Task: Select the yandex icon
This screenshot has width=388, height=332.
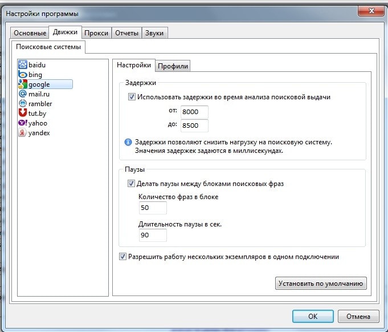Action: click(x=23, y=133)
